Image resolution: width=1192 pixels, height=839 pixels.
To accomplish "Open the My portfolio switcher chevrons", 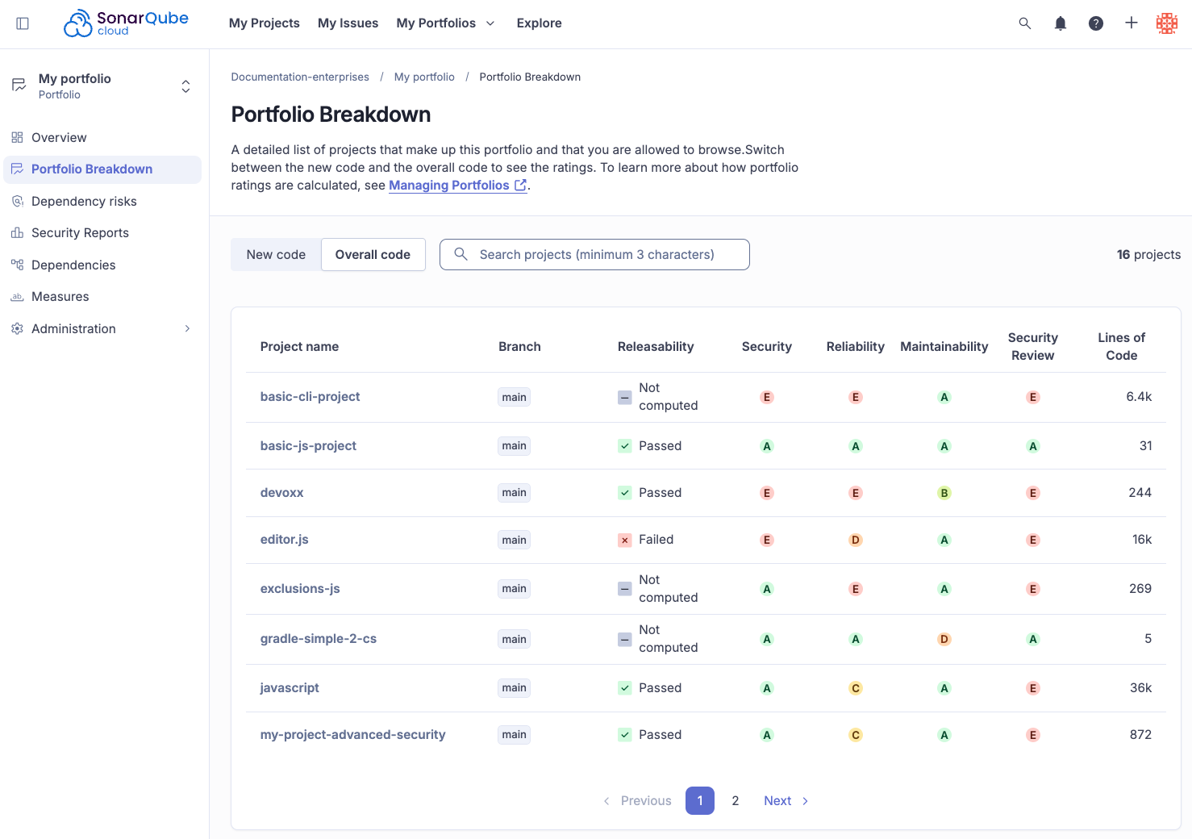I will click(185, 86).
